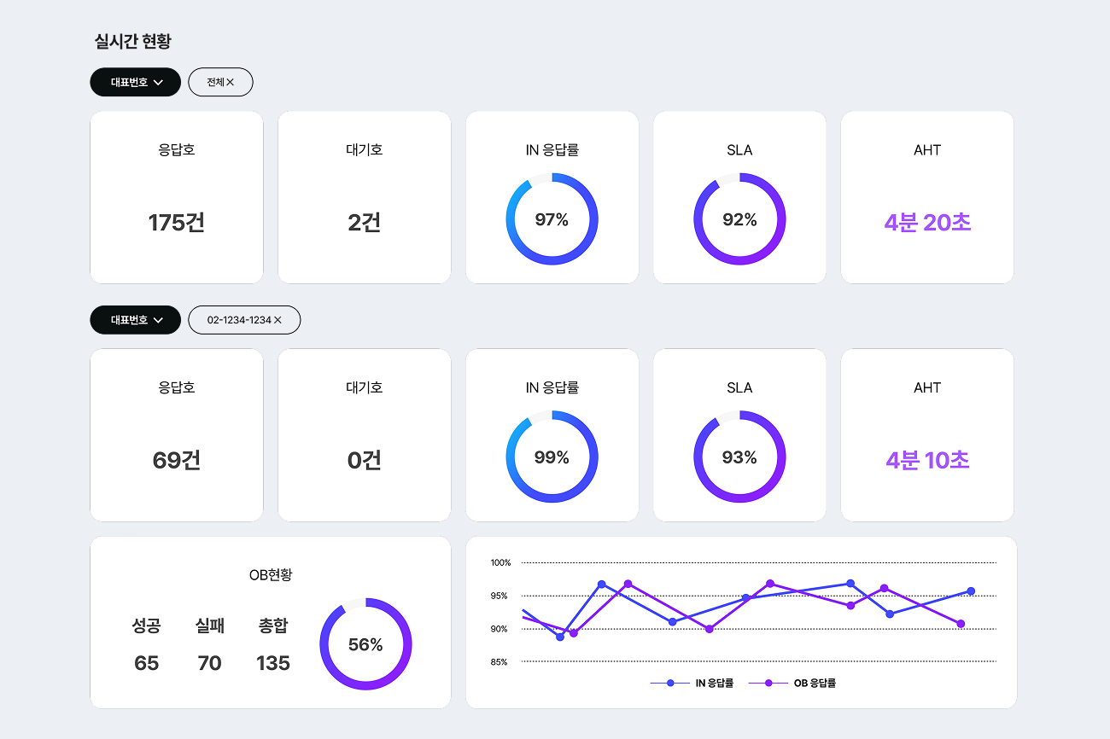Toggle OB 응답률 series in chart legend
Viewport: 1110px width, 739px height.
792,684
